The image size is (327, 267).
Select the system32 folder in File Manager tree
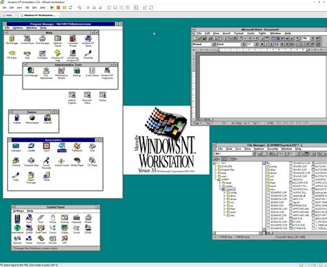229,189
